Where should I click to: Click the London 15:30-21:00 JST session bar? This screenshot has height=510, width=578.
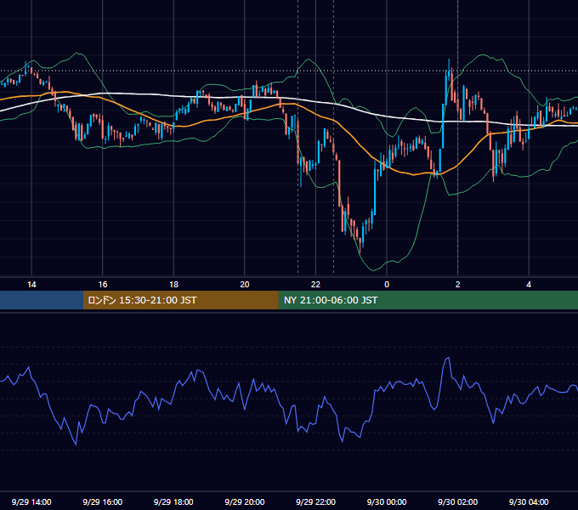tap(180, 300)
